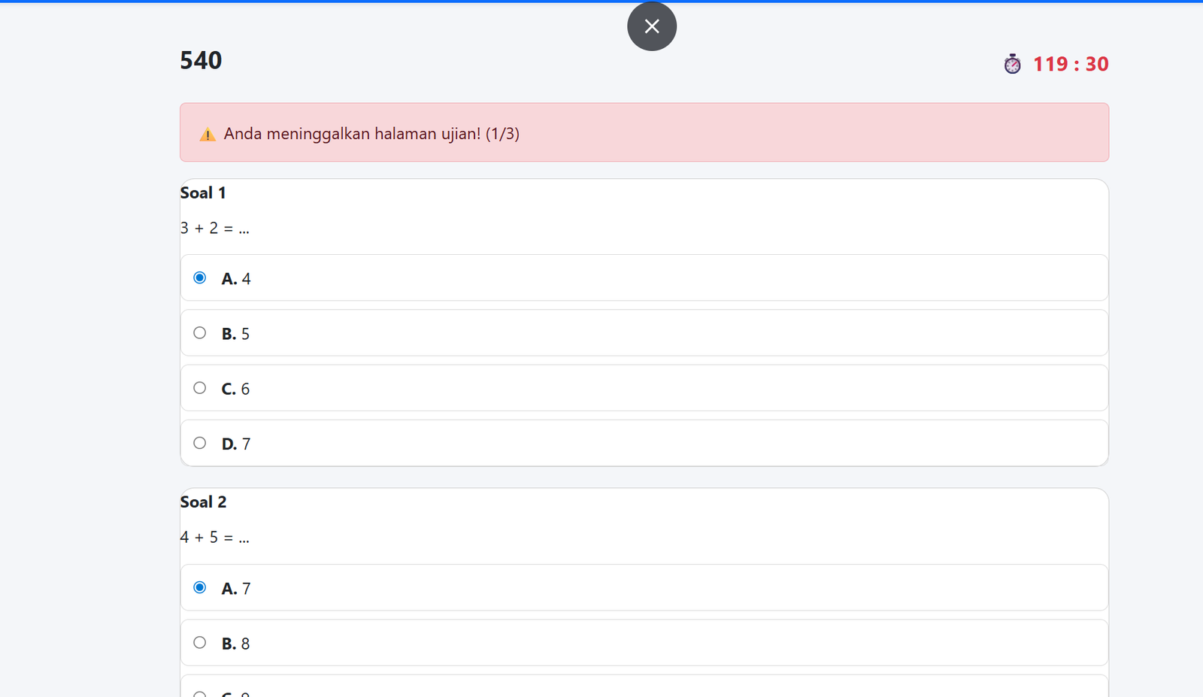Click the exam title '540'
The width and height of the screenshot is (1203, 697).
201,60
